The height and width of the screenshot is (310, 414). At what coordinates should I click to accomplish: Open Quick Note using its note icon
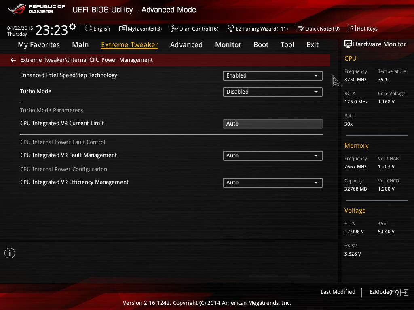[x=300, y=28]
